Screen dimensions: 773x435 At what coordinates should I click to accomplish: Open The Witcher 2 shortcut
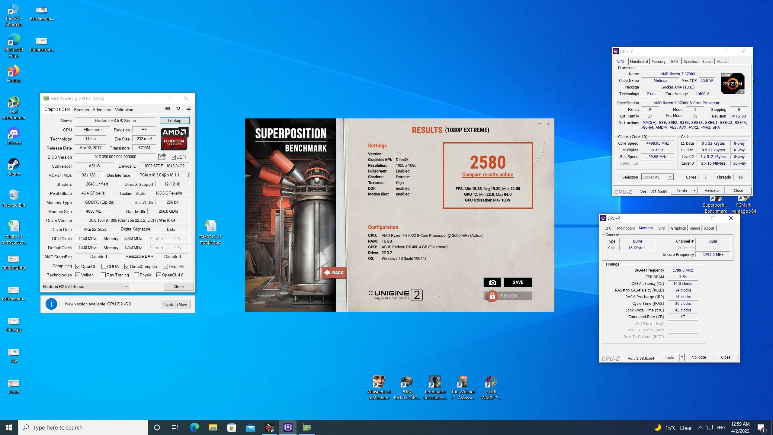[463, 388]
